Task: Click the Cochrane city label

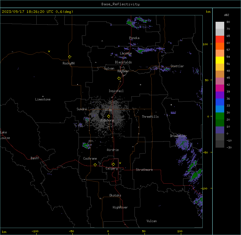Action: 90,159
